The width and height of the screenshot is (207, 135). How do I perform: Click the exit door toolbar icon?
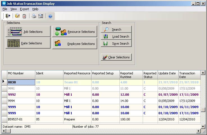(x=8, y=16)
